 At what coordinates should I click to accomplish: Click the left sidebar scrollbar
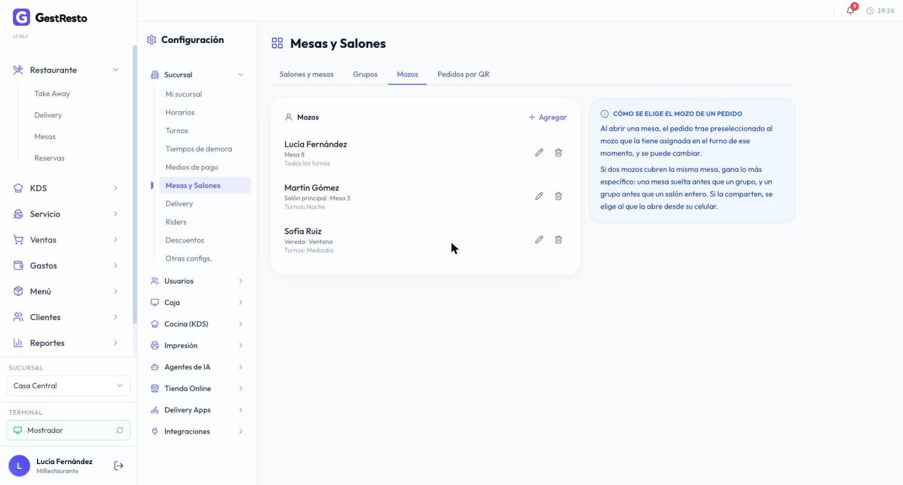tap(134, 185)
